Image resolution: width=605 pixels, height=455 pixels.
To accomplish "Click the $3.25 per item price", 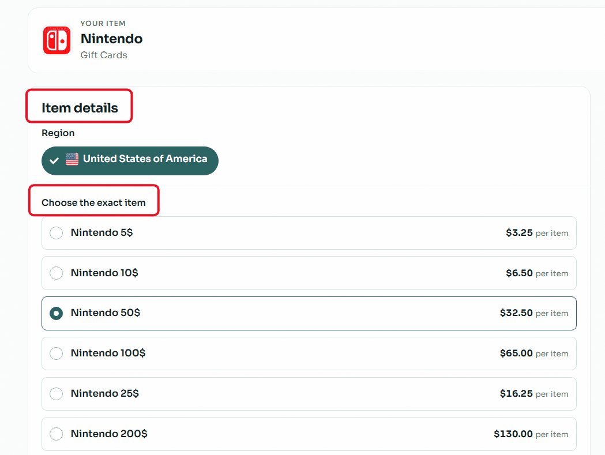I will click(537, 233).
